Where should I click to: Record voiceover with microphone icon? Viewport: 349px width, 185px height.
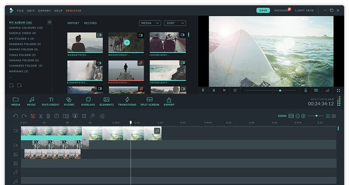pos(306,91)
